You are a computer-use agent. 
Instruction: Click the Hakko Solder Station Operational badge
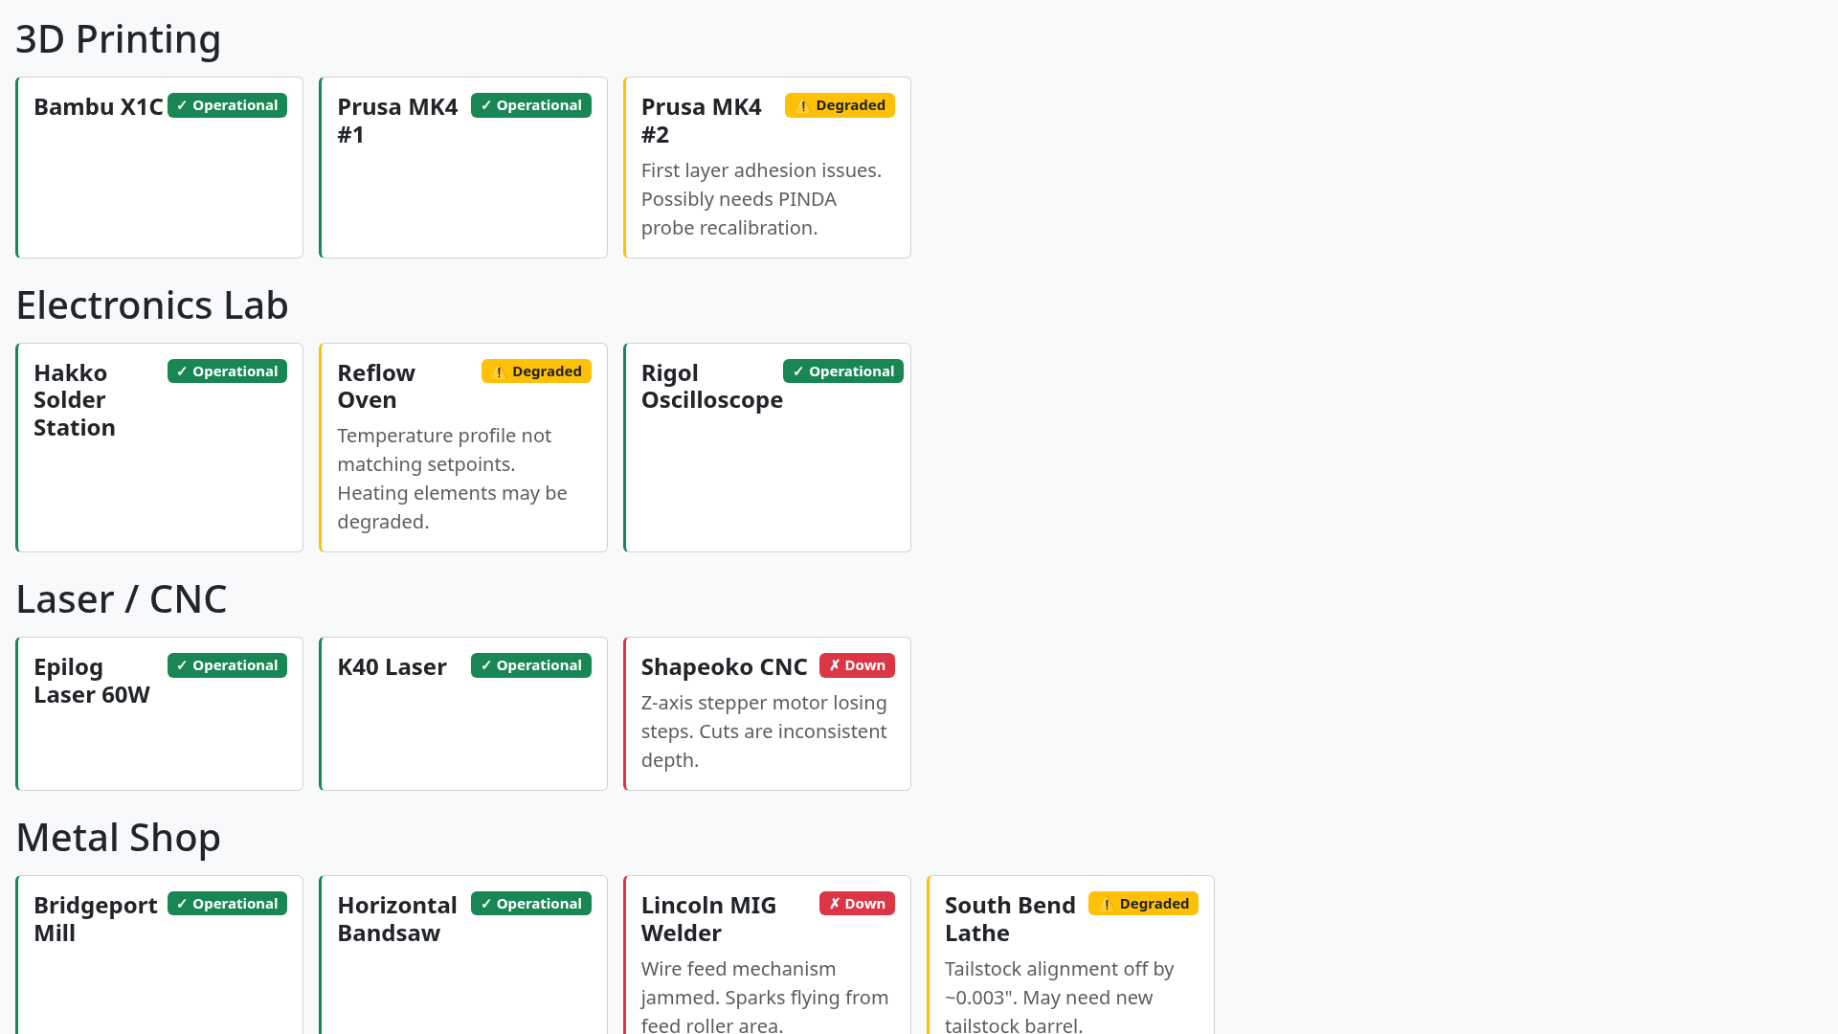[x=227, y=371]
